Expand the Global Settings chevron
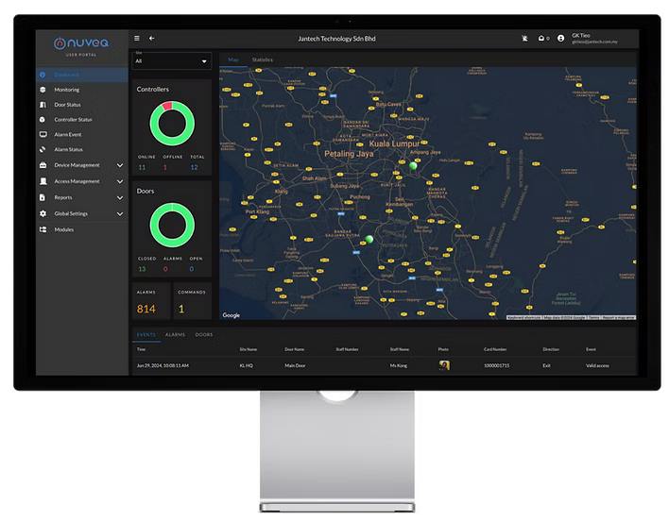The width and height of the screenshot is (669, 522). pyautogui.click(x=119, y=213)
